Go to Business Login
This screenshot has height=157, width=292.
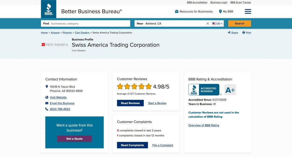click(219, 2)
